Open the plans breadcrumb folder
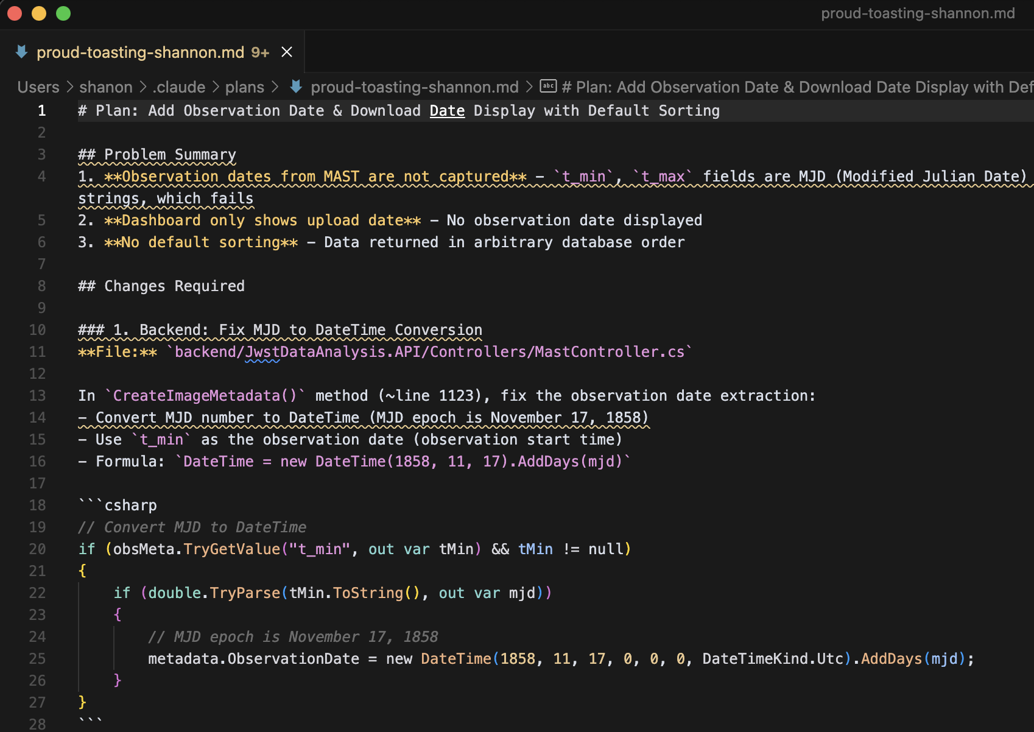Image resolution: width=1034 pixels, height=732 pixels. [245, 87]
